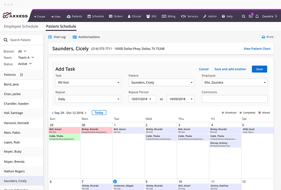Open the Billing menu
This screenshot has height=190, width=281.
click(x=168, y=16)
